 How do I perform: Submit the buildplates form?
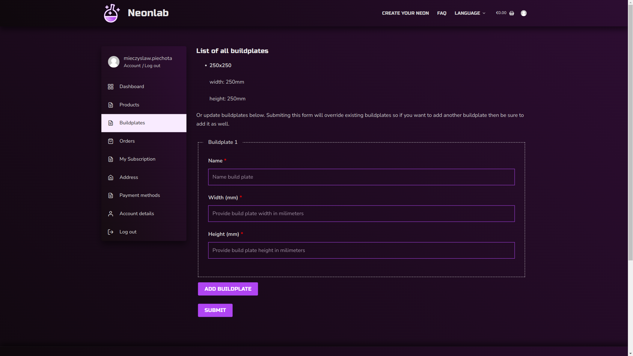tap(215, 310)
